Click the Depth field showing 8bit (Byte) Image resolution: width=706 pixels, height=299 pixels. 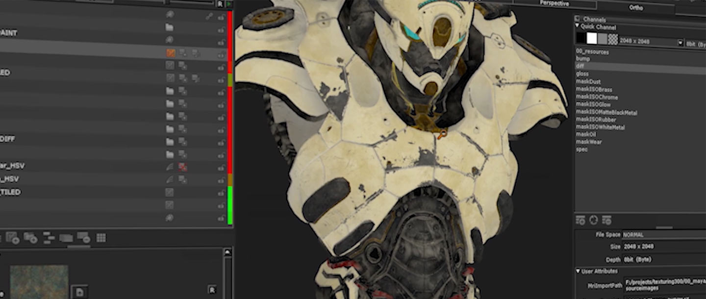pyautogui.click(x=664, y=259)
